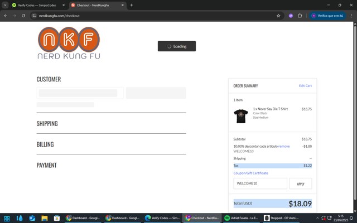Close the Verify Codes tab
357x223 pixels.
(x=64, y=5)
